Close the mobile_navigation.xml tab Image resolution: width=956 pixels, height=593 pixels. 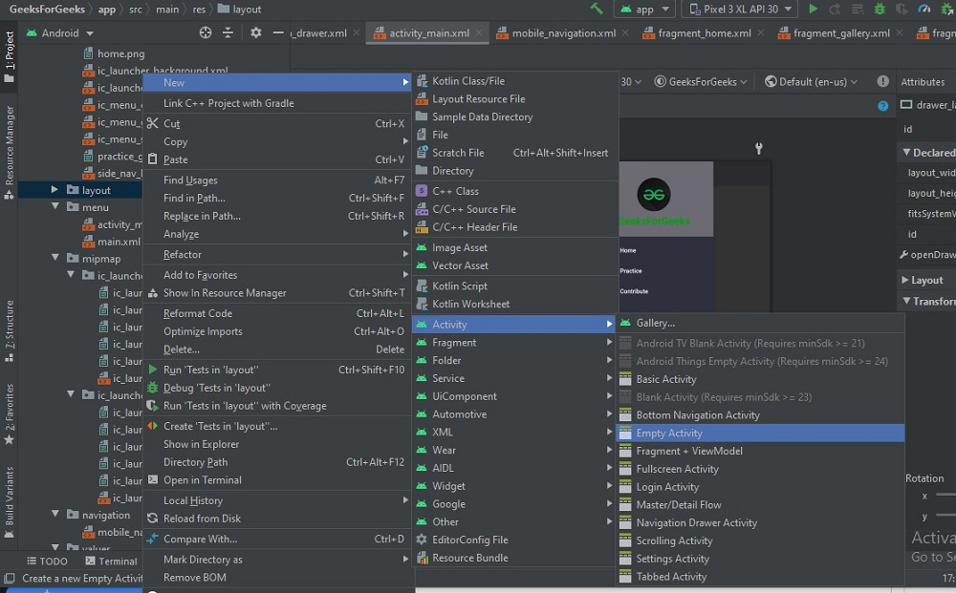coord(625,32)
